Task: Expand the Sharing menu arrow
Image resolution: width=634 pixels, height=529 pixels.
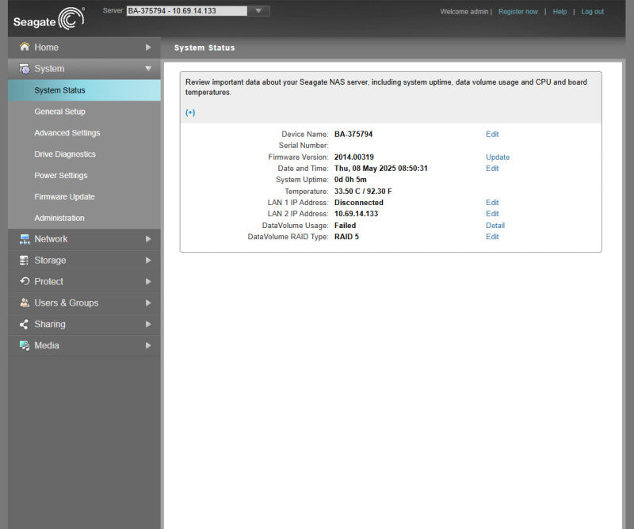Action: click(148, 324)
